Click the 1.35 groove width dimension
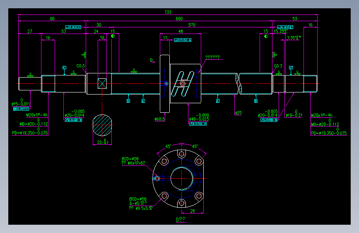The width and height of the screenshot is (359, 233). point(294,38)
